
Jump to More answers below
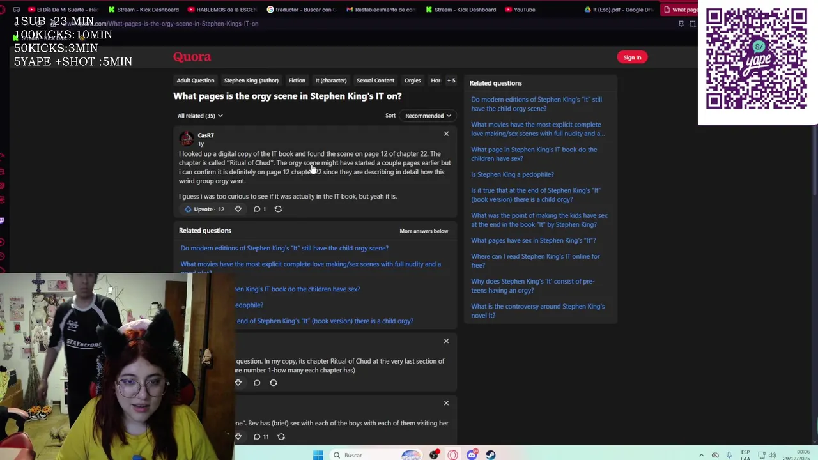tap(424, 231)
